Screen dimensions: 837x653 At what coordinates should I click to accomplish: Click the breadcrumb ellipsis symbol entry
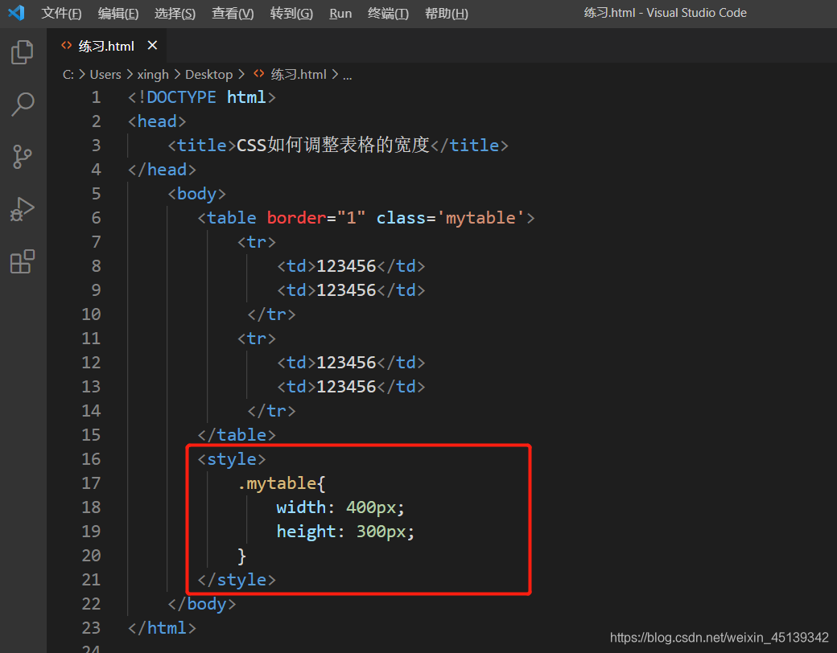348,76
